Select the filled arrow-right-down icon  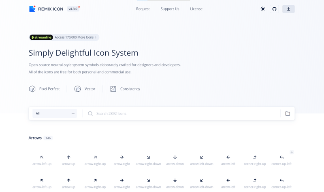click(148, 180)
